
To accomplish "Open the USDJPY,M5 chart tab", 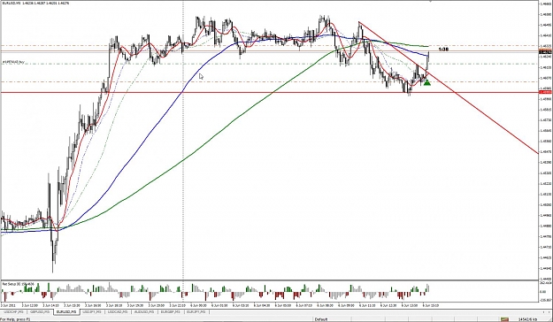I will point(93,312).
